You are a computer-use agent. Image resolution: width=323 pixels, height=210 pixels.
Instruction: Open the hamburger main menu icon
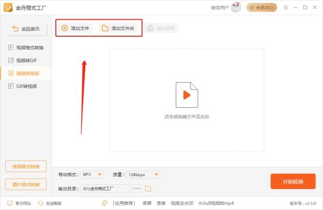click(x=286, y=8)
